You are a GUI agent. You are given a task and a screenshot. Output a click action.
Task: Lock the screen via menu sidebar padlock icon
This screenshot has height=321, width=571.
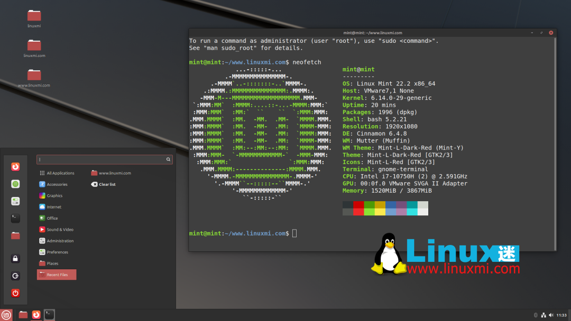[15, 258]
